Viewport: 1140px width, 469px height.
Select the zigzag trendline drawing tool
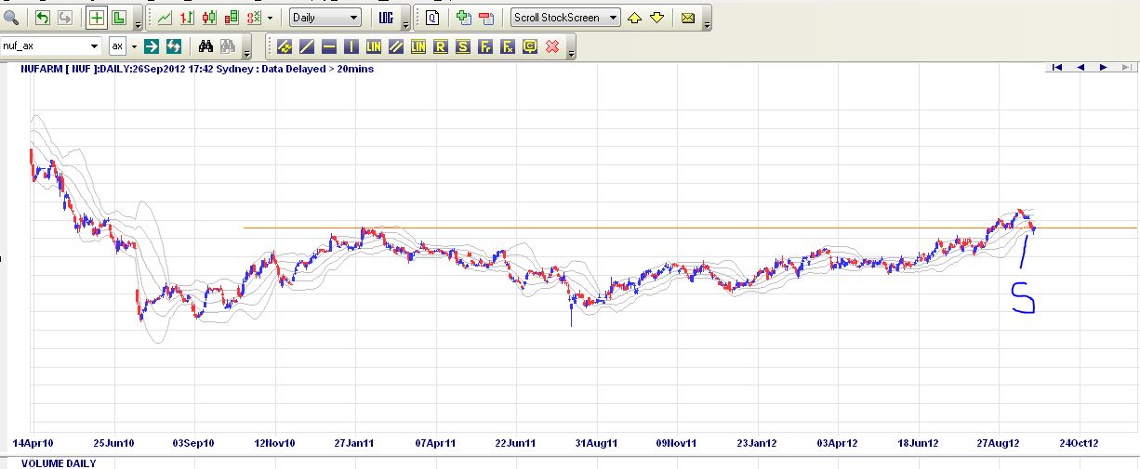tap(285, 46)
